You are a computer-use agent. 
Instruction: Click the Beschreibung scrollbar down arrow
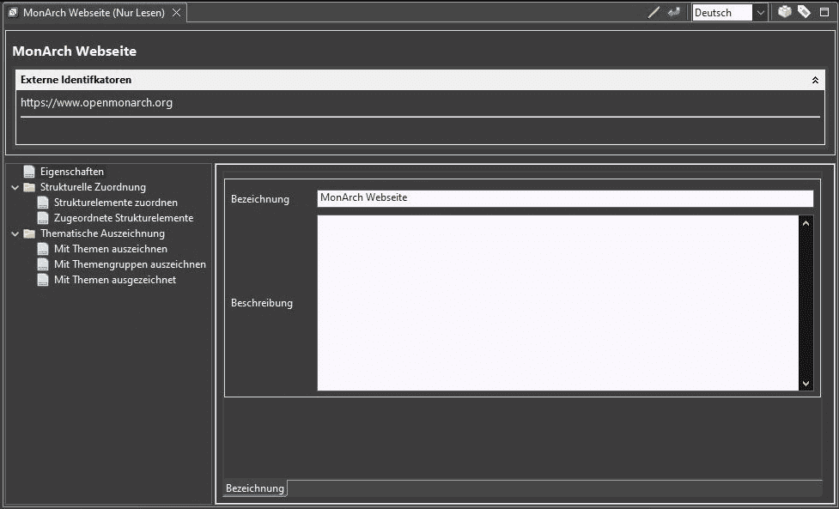[806, 384]
